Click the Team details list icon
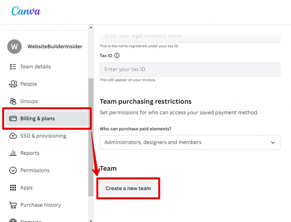291x222 pixels. coord(13,67)
